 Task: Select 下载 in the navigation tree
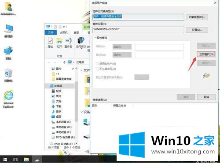click(x=57, y=106)
